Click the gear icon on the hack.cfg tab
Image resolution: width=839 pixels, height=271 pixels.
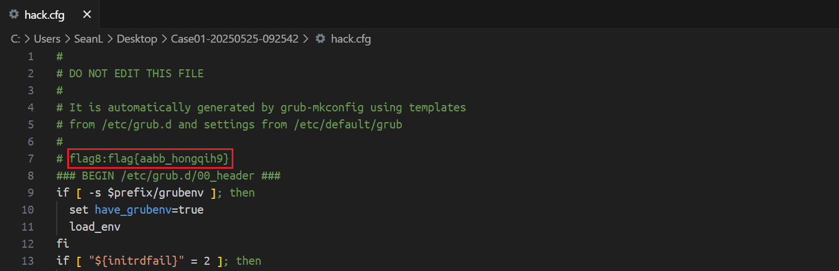pos(14,15)
